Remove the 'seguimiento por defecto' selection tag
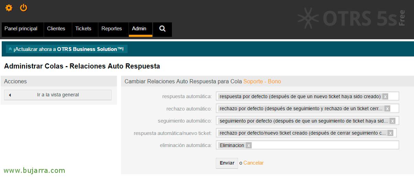Viewport: 414px width, 178px height. tap(392, 121)
